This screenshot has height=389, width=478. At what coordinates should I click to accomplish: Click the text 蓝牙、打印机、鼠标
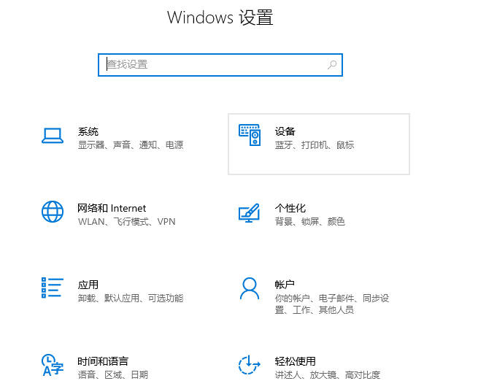point(315,145)
